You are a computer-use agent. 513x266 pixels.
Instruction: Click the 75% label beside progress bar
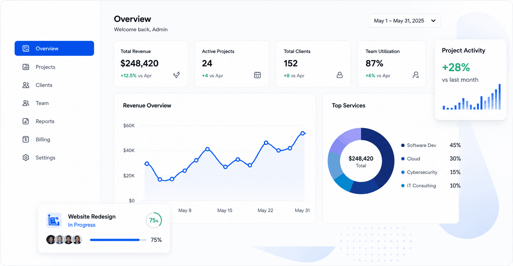tap(156, 240)
